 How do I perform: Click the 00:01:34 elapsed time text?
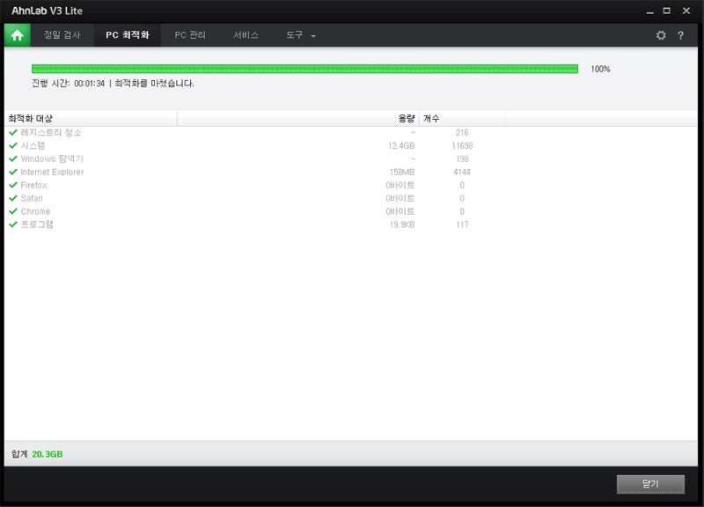point(90,84)
